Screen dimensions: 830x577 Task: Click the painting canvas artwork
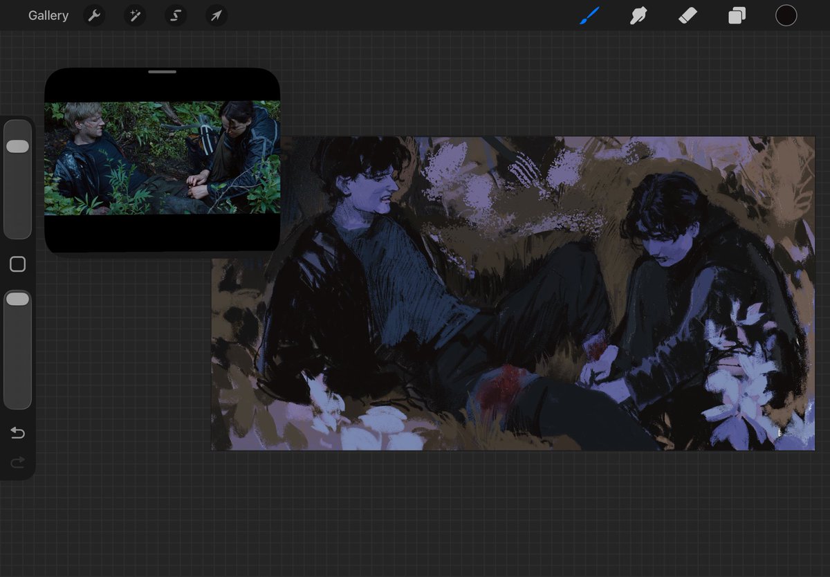(513, 293)
